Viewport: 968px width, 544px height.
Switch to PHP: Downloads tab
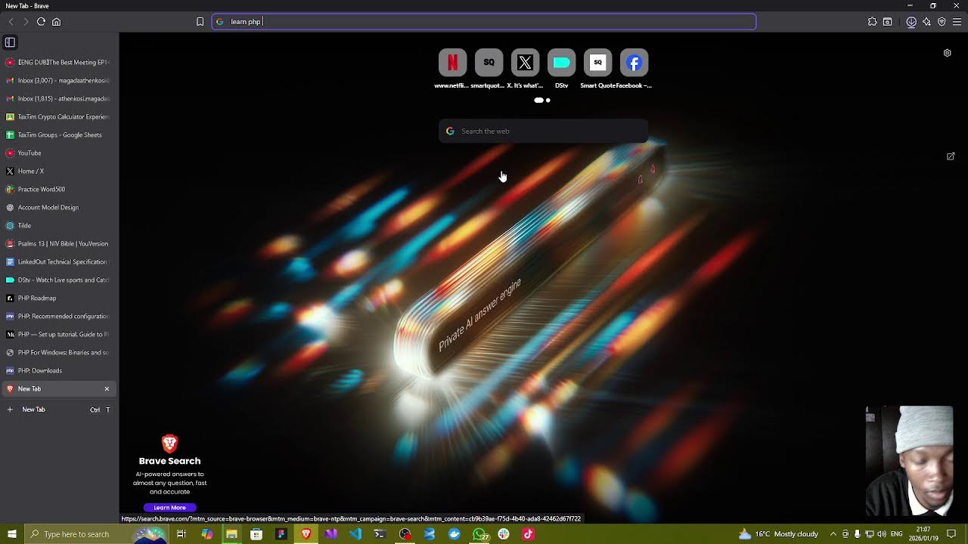58,370
